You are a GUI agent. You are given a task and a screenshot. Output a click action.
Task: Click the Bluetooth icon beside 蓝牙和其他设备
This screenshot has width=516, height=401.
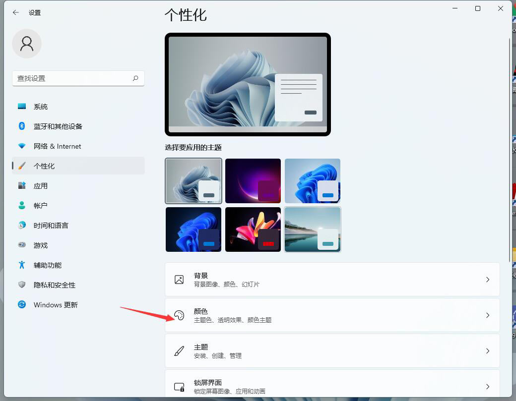21,126
